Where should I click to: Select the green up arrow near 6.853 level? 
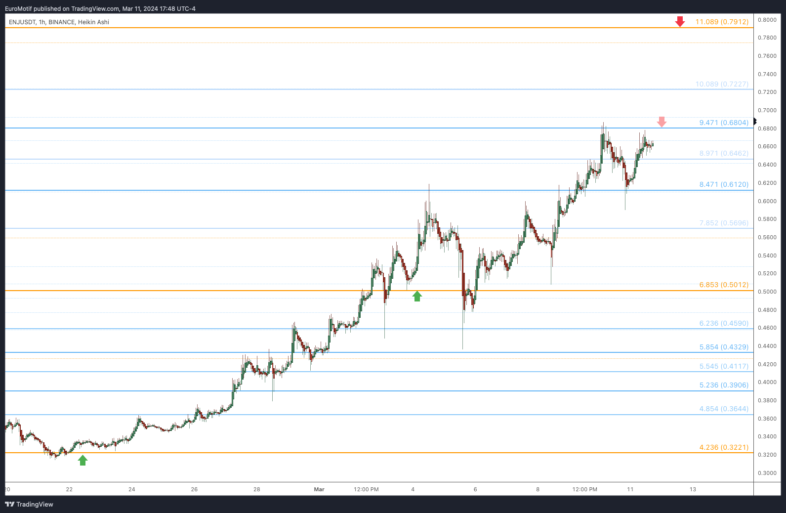417,296
